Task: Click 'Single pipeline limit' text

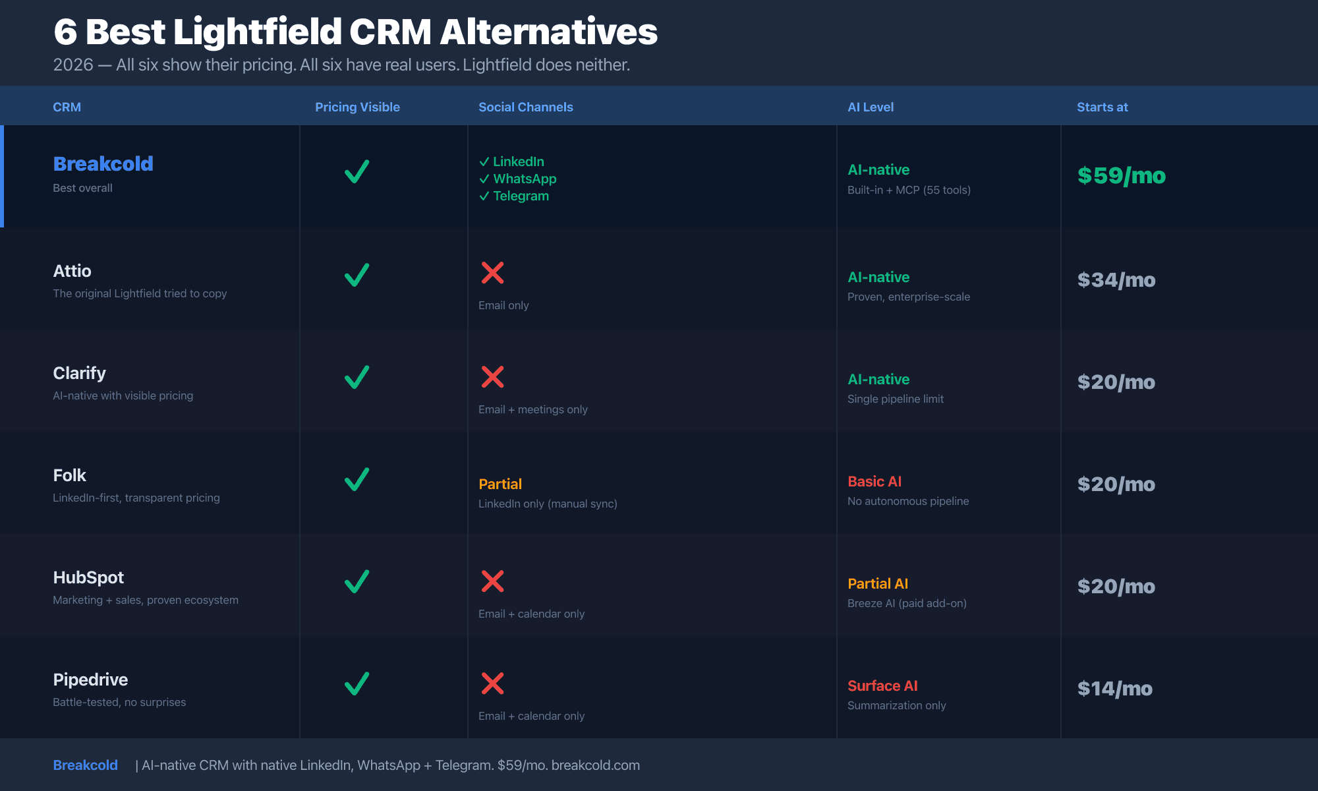Action: 896,399
